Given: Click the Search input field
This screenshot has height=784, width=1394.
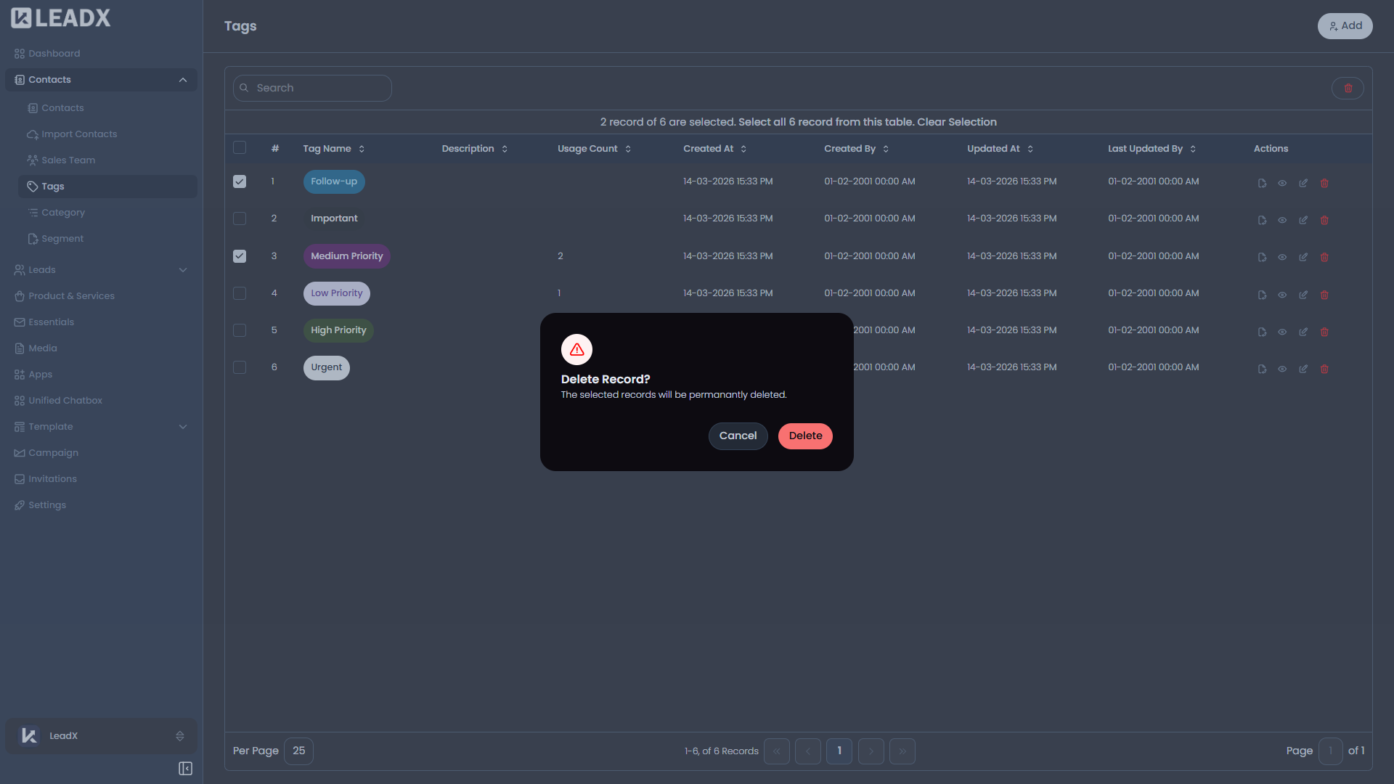Looking at the screenshot, I should point(319,88).
